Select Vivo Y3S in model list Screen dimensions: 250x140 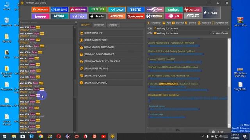[x=46, y=115]
